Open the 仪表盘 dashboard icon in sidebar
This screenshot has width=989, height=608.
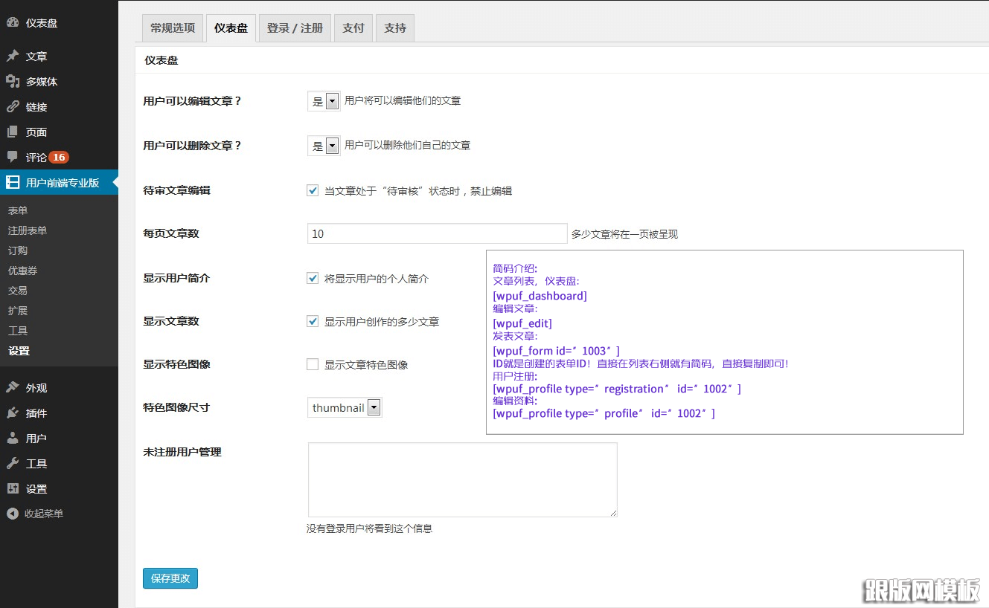tap(16, 22)
